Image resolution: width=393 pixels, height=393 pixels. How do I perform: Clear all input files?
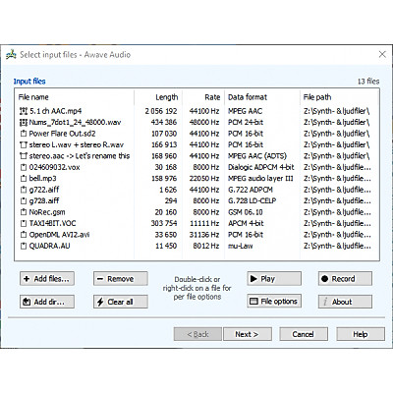pyautogui.click(x=121, y=302)
